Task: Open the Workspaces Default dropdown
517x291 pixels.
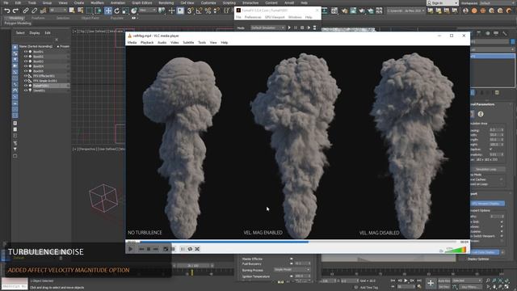Action: click(498, 3)
